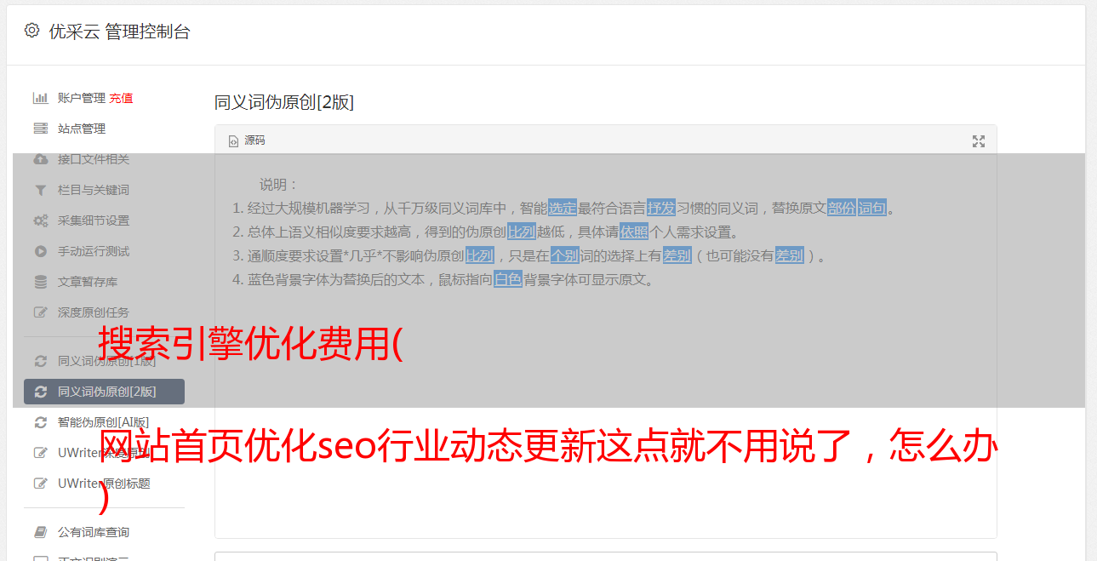Click the book icon for 公有词库查询
This screenshot has width=1097, height=561.
[40, 532]
